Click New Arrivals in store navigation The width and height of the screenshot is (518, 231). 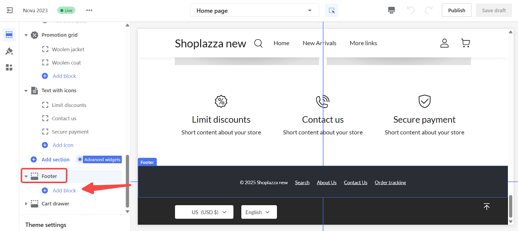320,43
